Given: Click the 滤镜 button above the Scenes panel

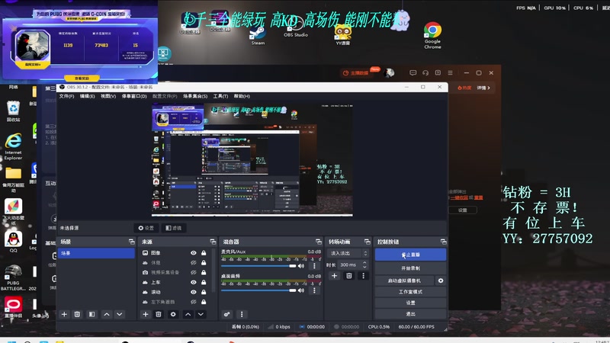Looking at the screenshot, I should 174,228.
